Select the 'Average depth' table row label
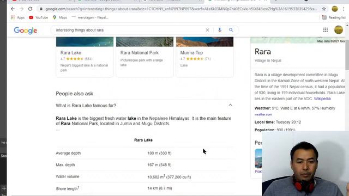The width and height of the screenshot is (349, 196). (x=68, y=153)
